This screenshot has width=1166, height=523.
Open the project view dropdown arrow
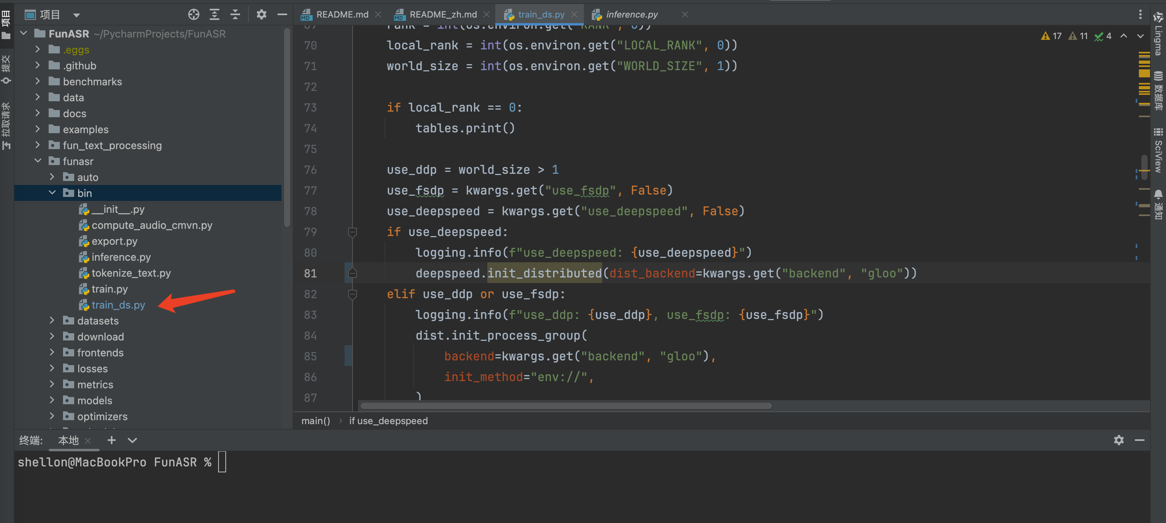pos(77,15)
